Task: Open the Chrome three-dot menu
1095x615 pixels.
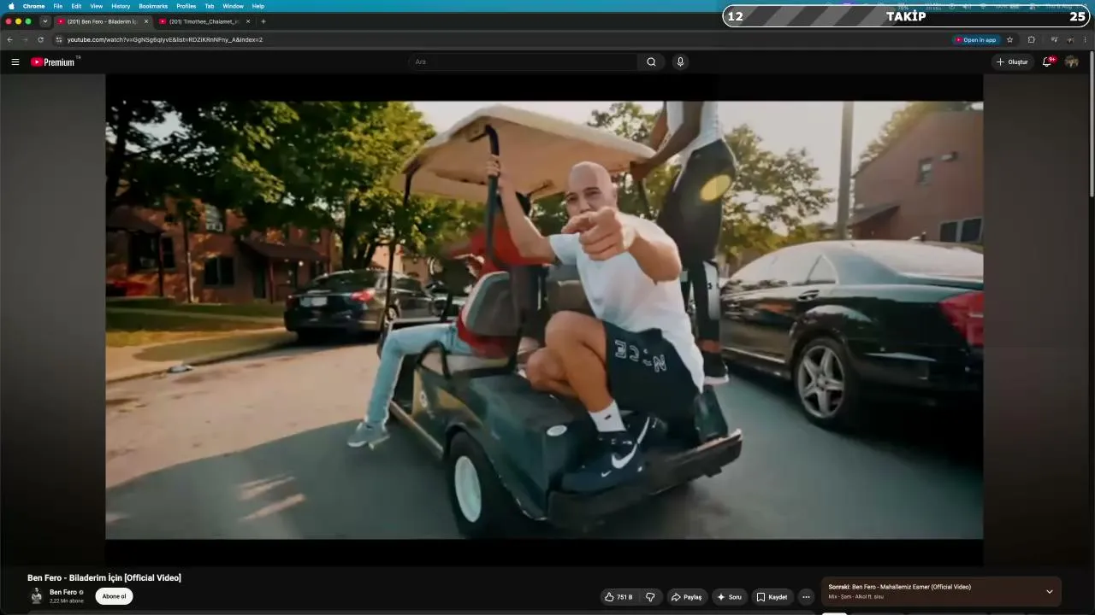Action: [x=1086, y=39]
